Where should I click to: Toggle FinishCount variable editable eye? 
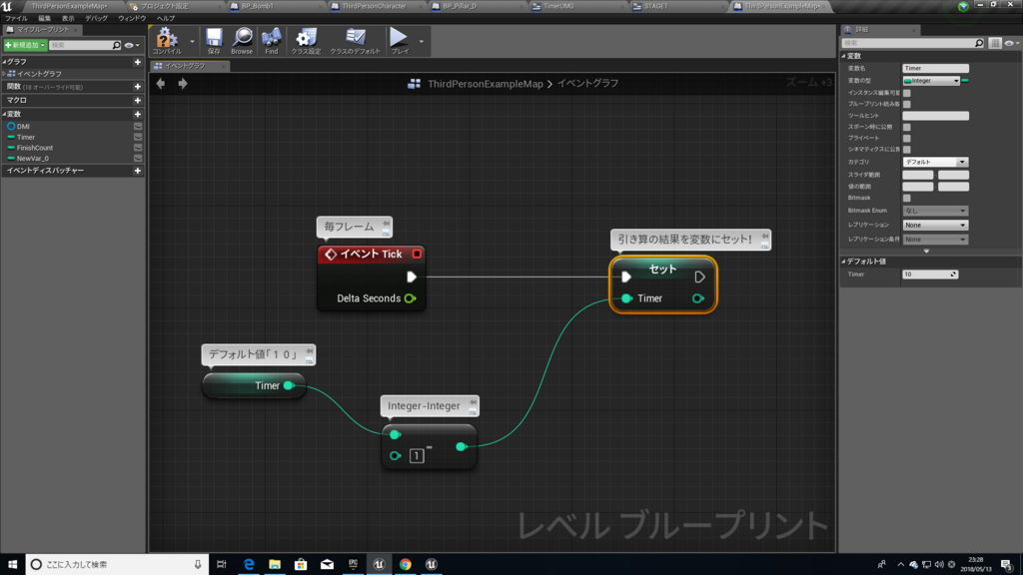click(138, 148)
